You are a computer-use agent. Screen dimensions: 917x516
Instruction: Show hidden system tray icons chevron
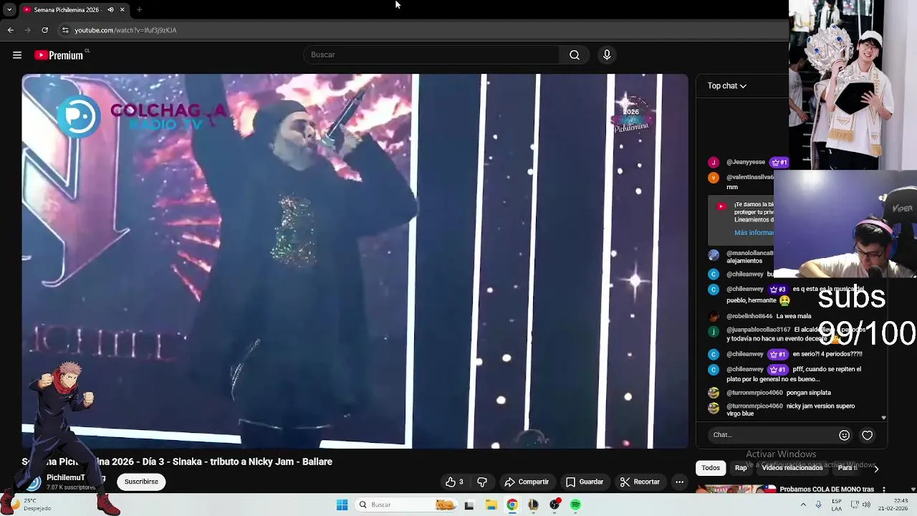point(803,505)
